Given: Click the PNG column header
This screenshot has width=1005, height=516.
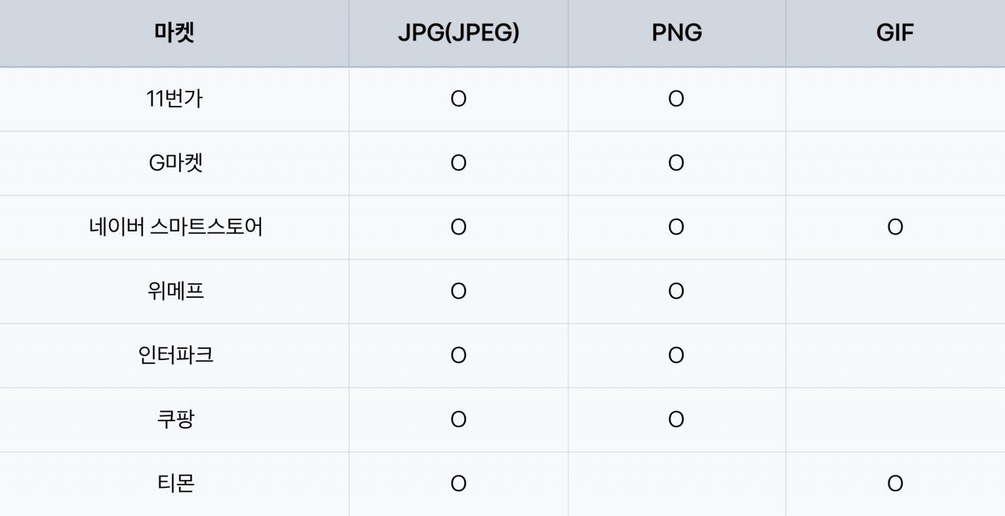Looking at the screenshot, I should [677, 33].
